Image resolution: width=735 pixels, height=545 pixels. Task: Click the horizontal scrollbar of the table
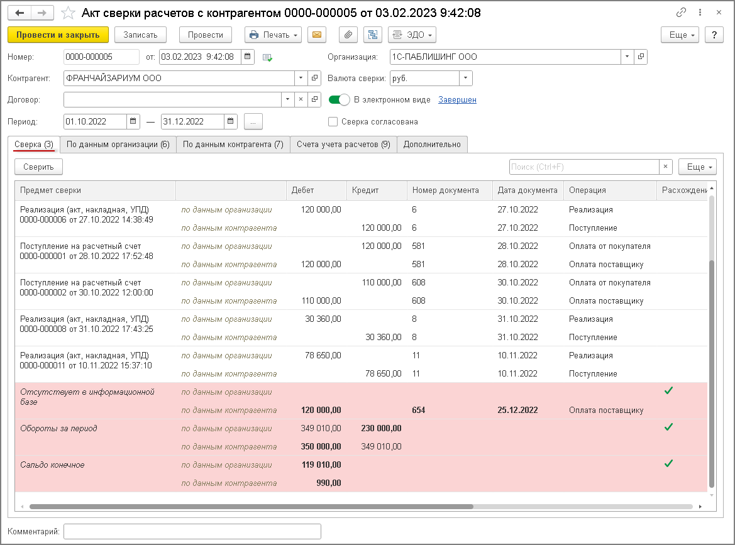(x=251, y=506)
